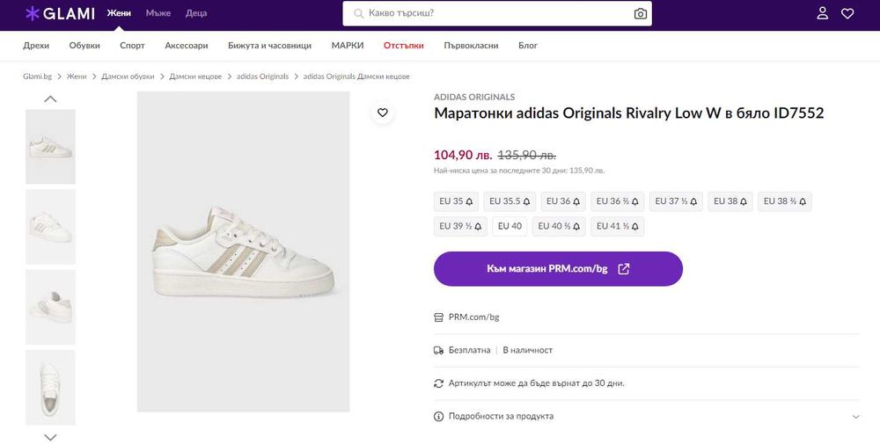This screenshot has width=880, height=445.
Task: Open the Отстъпки discounts menu
Action: (x=403, y=46)
